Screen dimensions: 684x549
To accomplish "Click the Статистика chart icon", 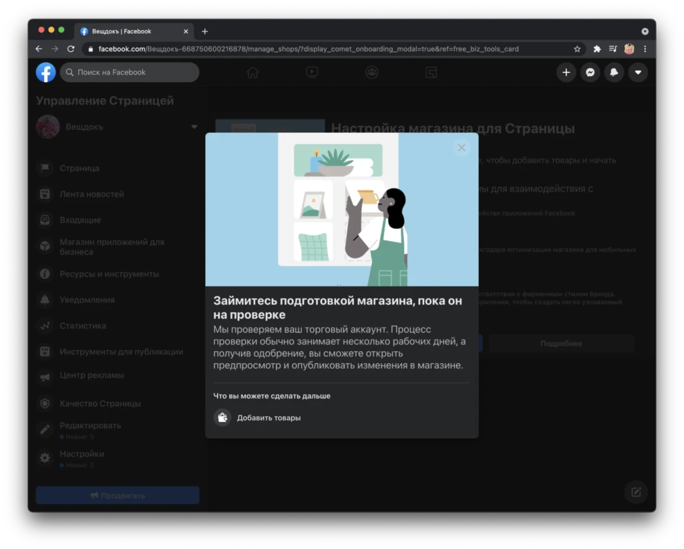I will point(45,326).
